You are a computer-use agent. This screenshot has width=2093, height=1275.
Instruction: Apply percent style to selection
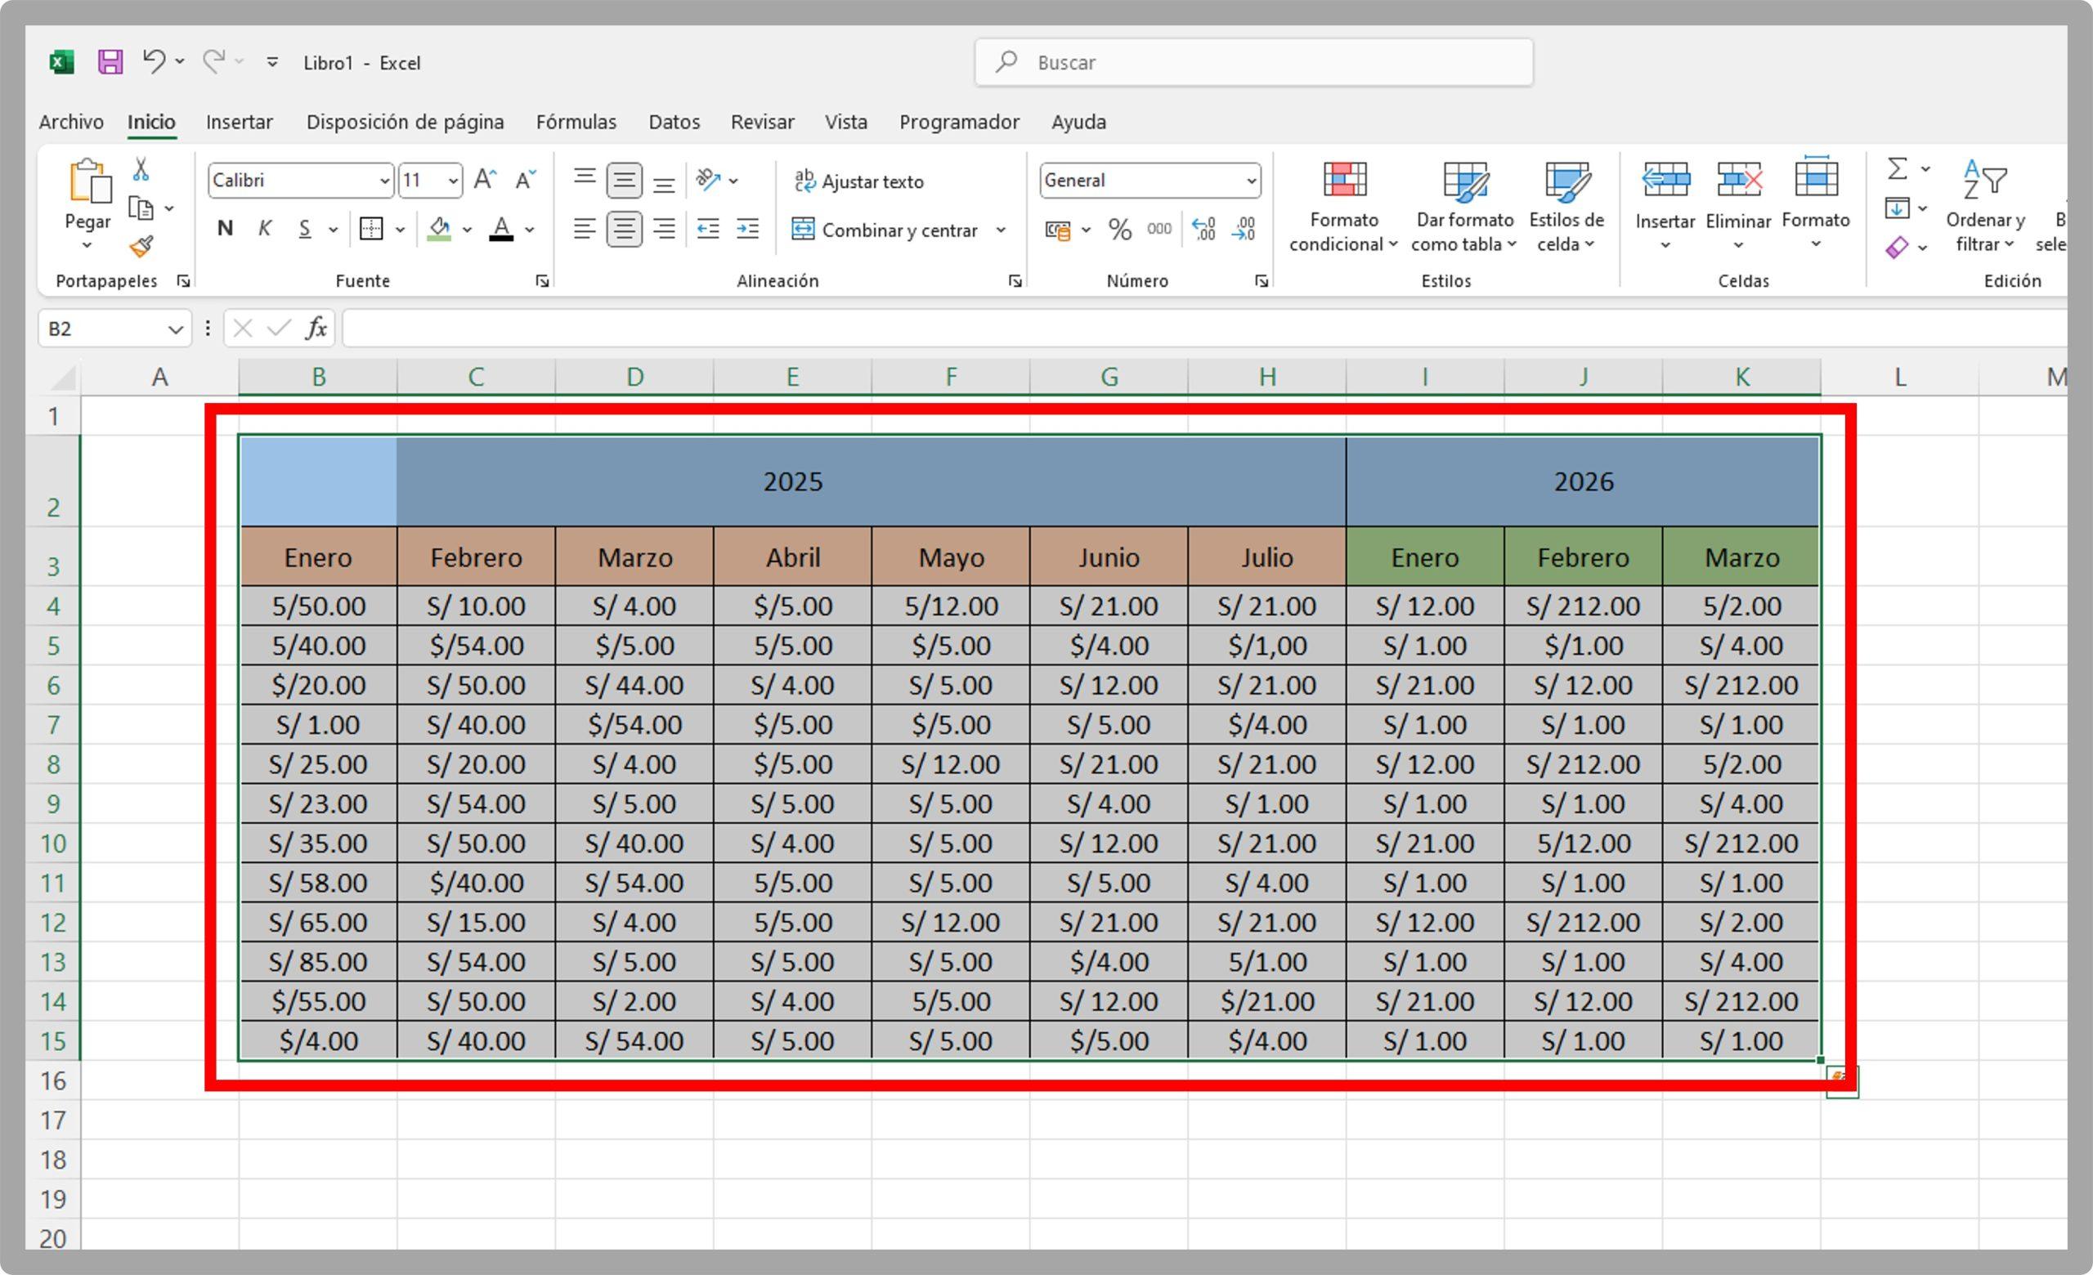[1119, 228]
